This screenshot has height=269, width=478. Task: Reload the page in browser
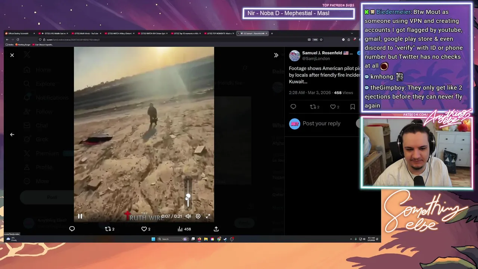point(18,40)
